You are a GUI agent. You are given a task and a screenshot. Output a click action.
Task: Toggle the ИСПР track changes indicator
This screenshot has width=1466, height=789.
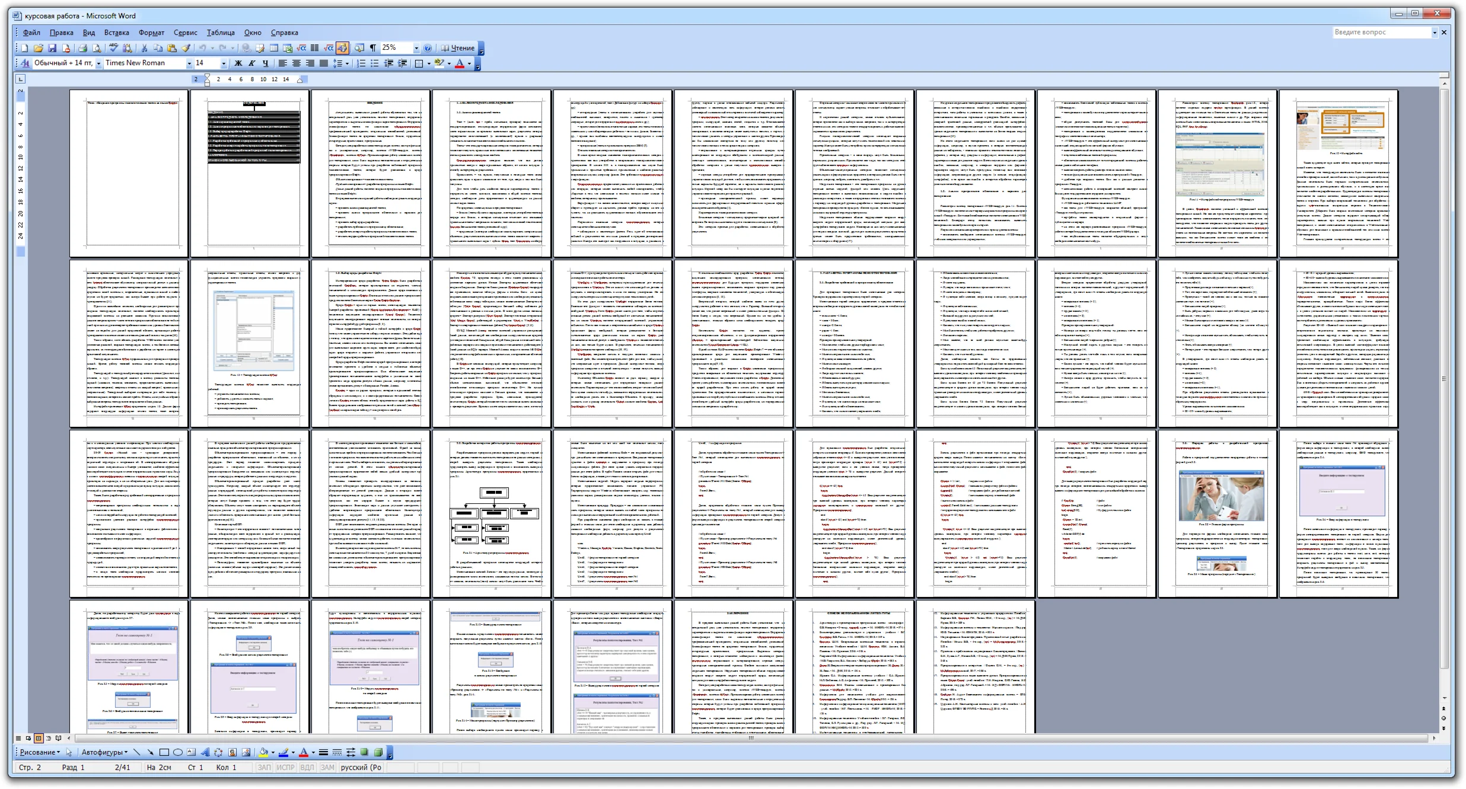pos(285,767)
